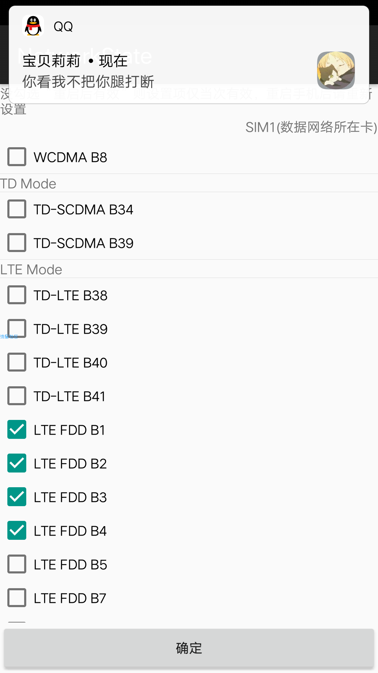Confirm with the 确定 button
Screen dimensions: 378x673
point(189,648)
